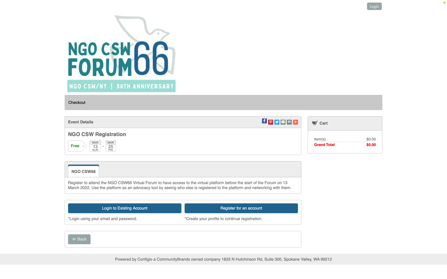Open more share options plus icon

(x=295, y=122)
